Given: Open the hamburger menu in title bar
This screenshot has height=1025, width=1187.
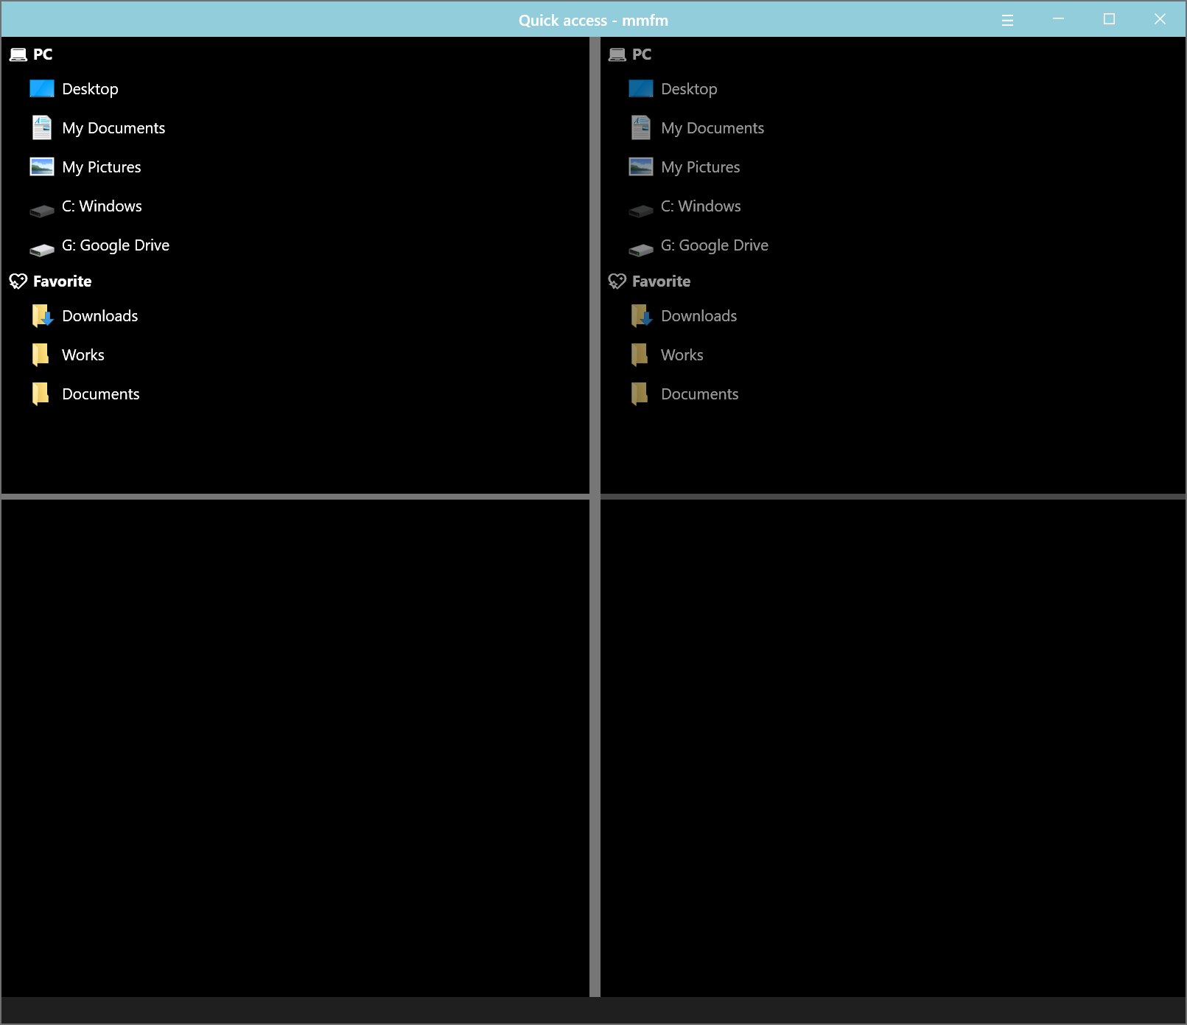Looking at the screenshot, I should point(1007,20).
